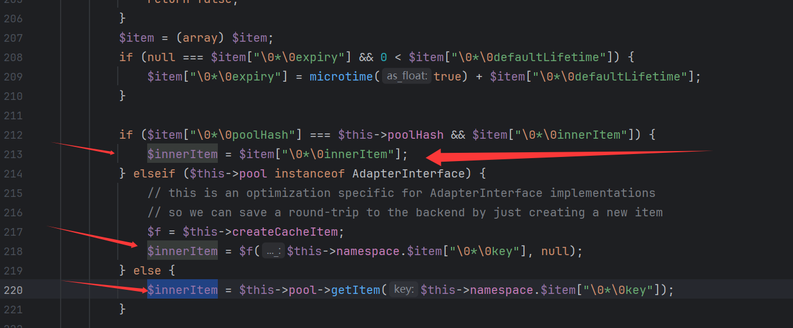Click line number 220 in the gutter
This screenshot has height=328, width=793.
(x=12, y=290)
